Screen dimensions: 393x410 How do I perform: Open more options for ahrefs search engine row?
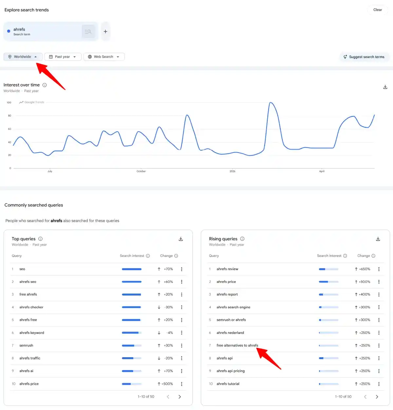[x=379, y=307]
